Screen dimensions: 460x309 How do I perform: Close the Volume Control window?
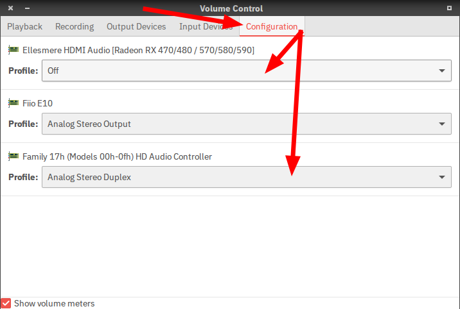click(x=10, y=8)
